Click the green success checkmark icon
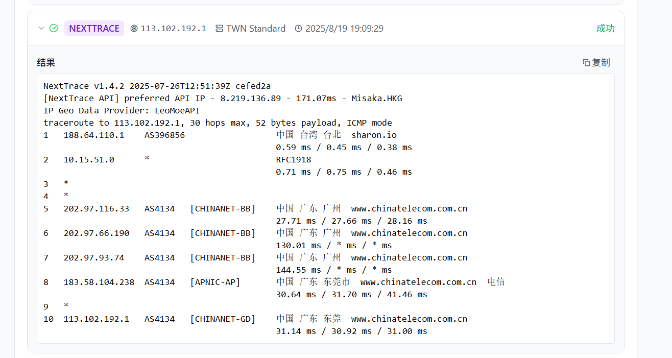Screen dimensions: 672x358 (x=54, y=28)
